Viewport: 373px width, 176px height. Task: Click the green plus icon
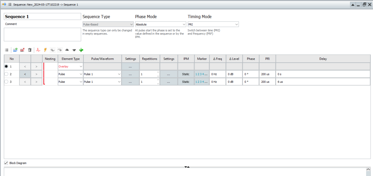[x=81, y=50]
